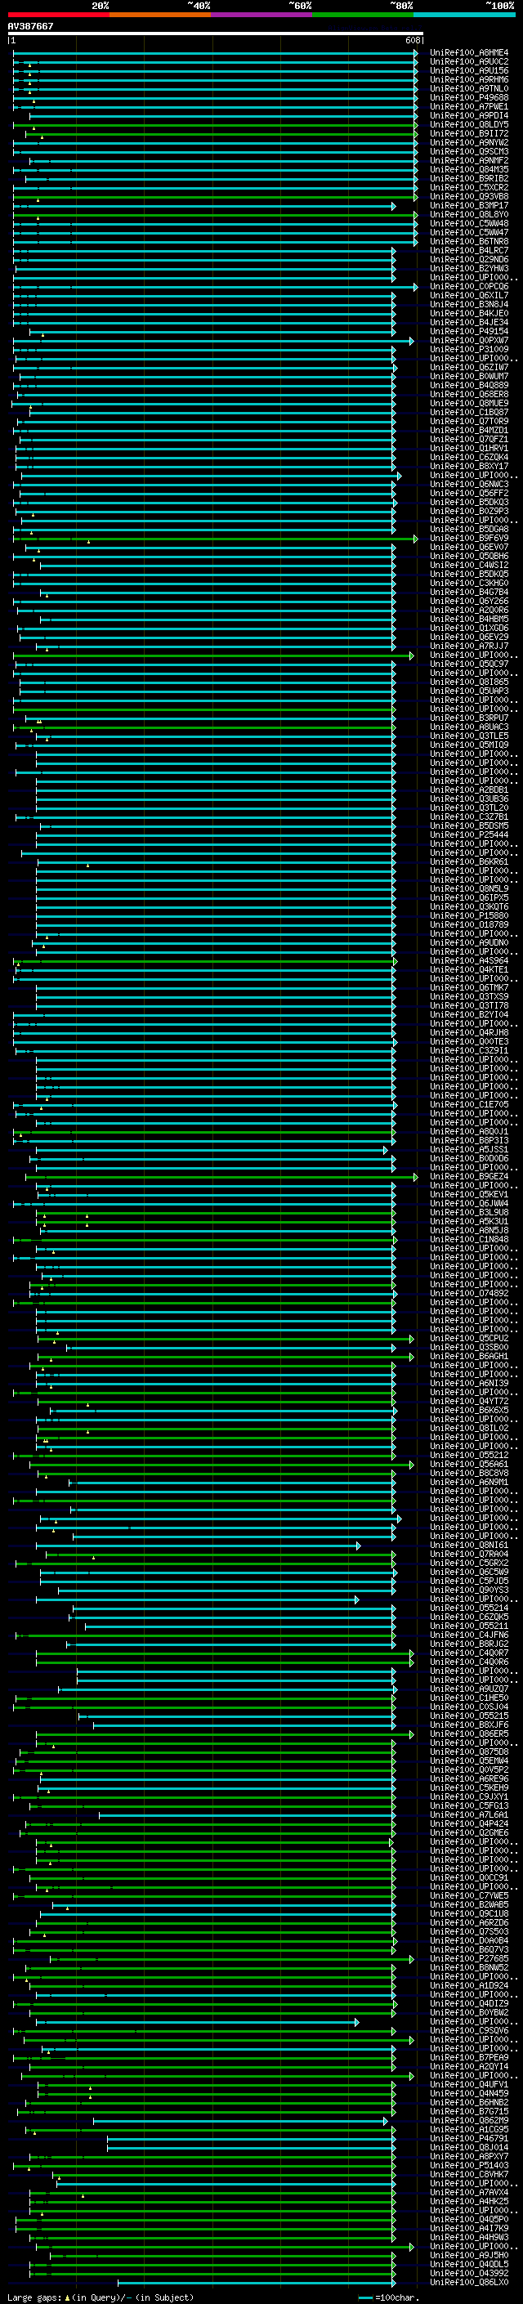This screenshot has height=2304, width=523.
Task: Select hit label UniRef100_A9U156
Action: (x=469, y=70)
